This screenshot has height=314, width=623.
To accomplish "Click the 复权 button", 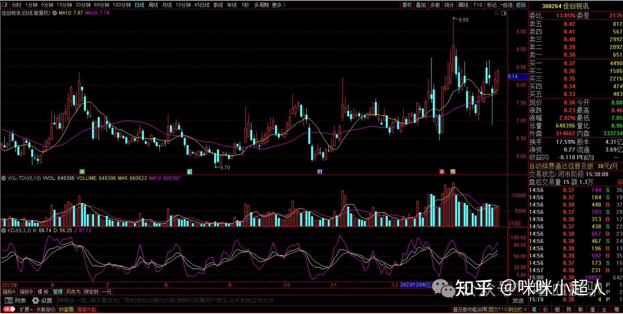I will [x=407, y=5].
